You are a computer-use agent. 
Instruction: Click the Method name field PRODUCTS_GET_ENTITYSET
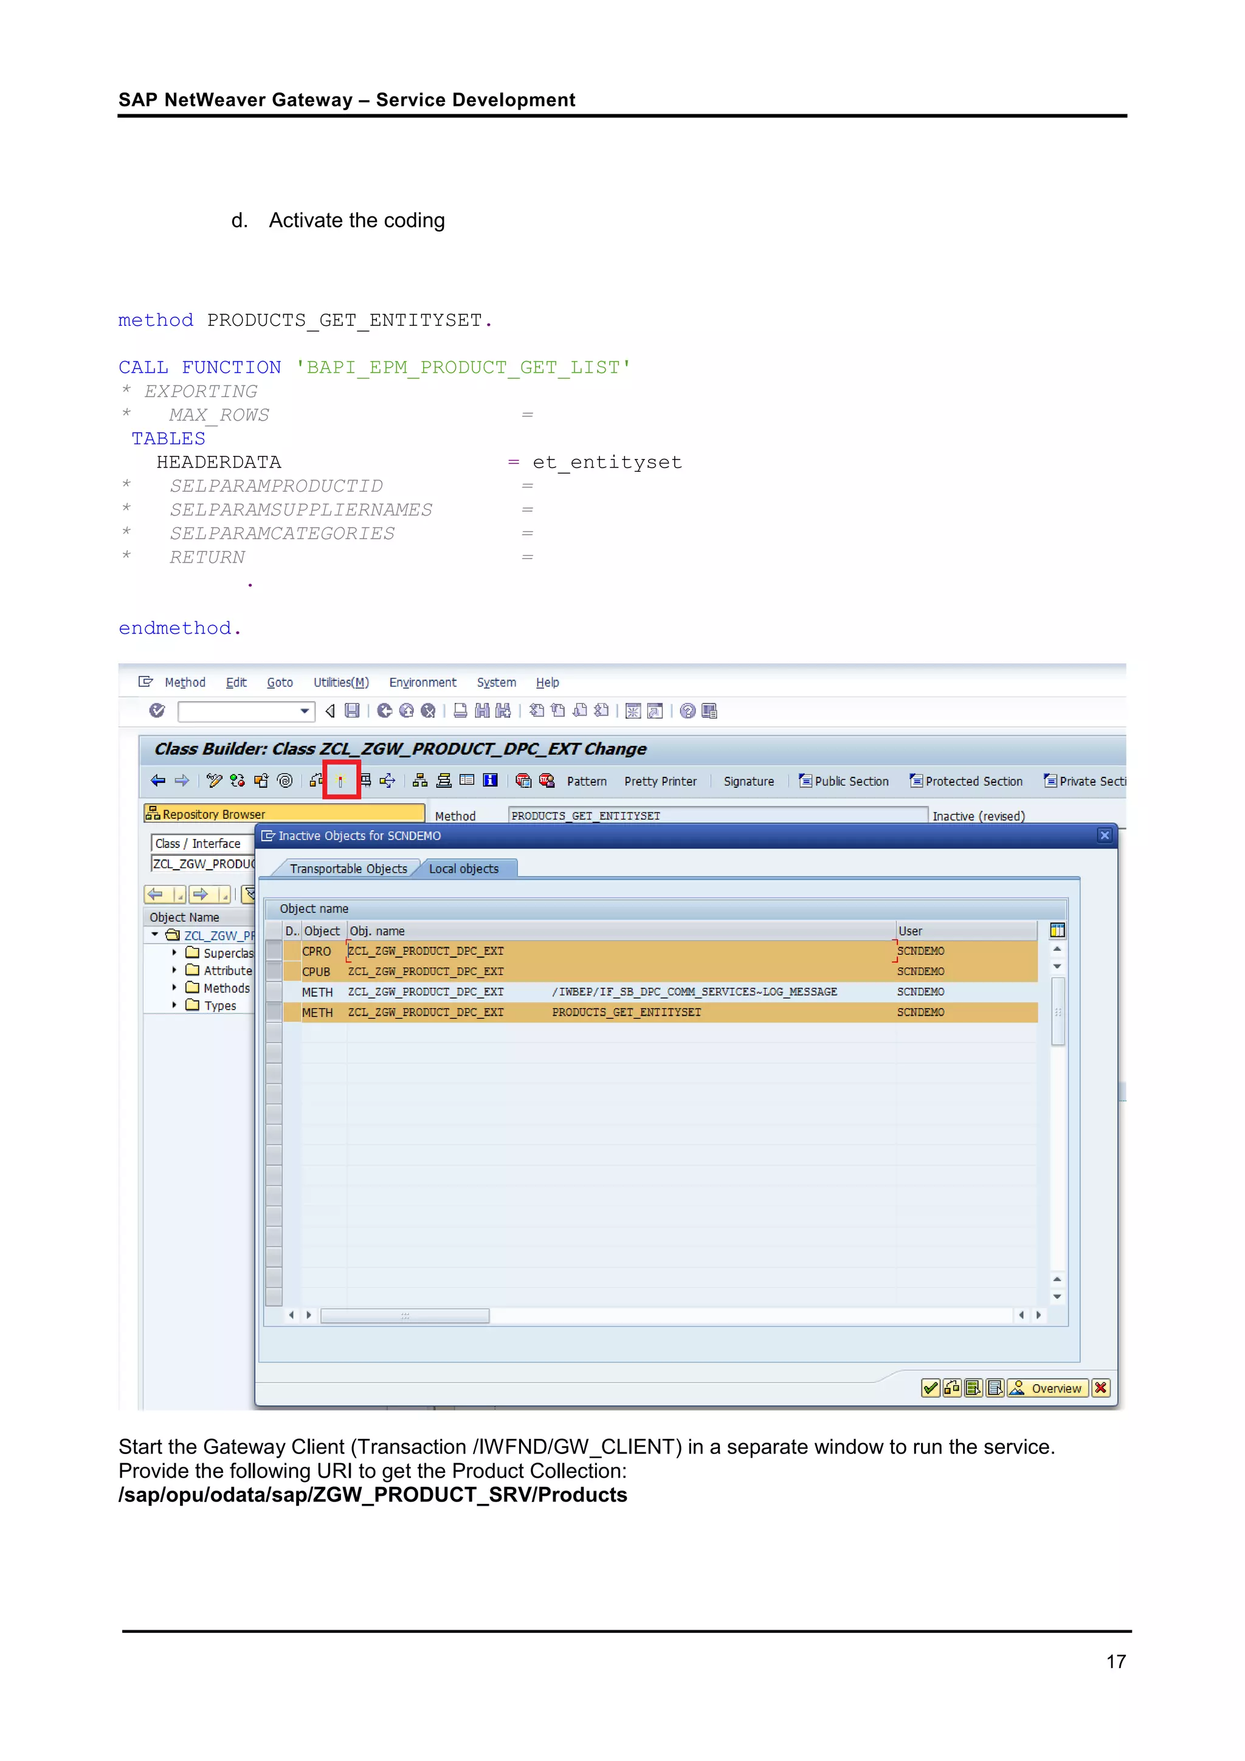718,816
